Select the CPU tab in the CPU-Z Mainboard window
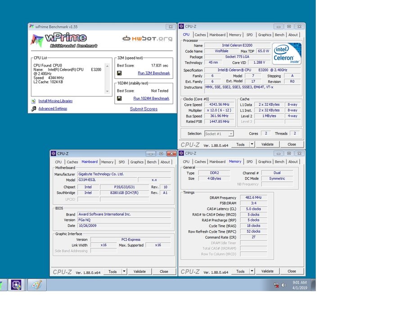Screen dimensions: 405x324 pos(58,162)
